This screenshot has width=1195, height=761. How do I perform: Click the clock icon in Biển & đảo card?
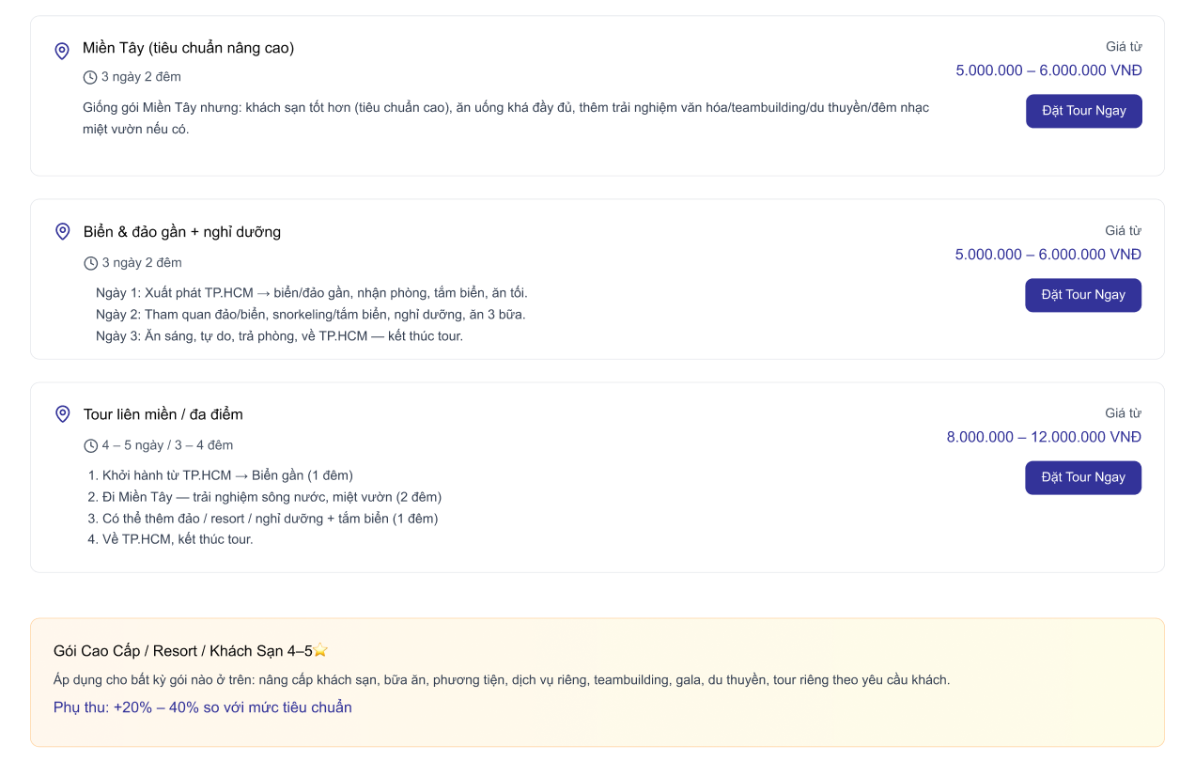point(91,263)
